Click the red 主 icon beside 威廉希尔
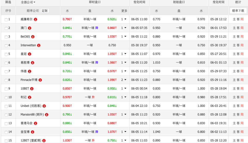 36,19
